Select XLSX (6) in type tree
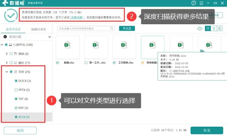This screenshot has width=227, height=138. tap(24, 117)
